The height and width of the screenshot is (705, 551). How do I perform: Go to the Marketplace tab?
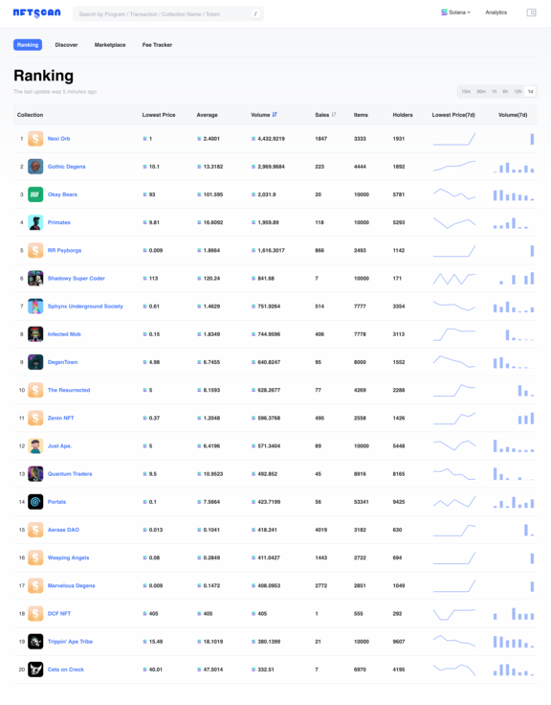(x=110, y=45)
